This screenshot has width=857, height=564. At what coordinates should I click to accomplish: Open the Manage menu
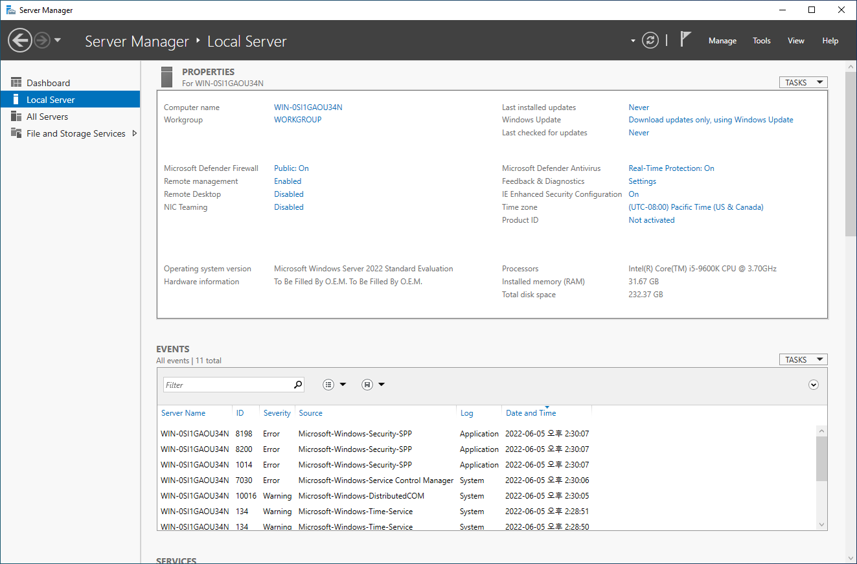point(722,41)
